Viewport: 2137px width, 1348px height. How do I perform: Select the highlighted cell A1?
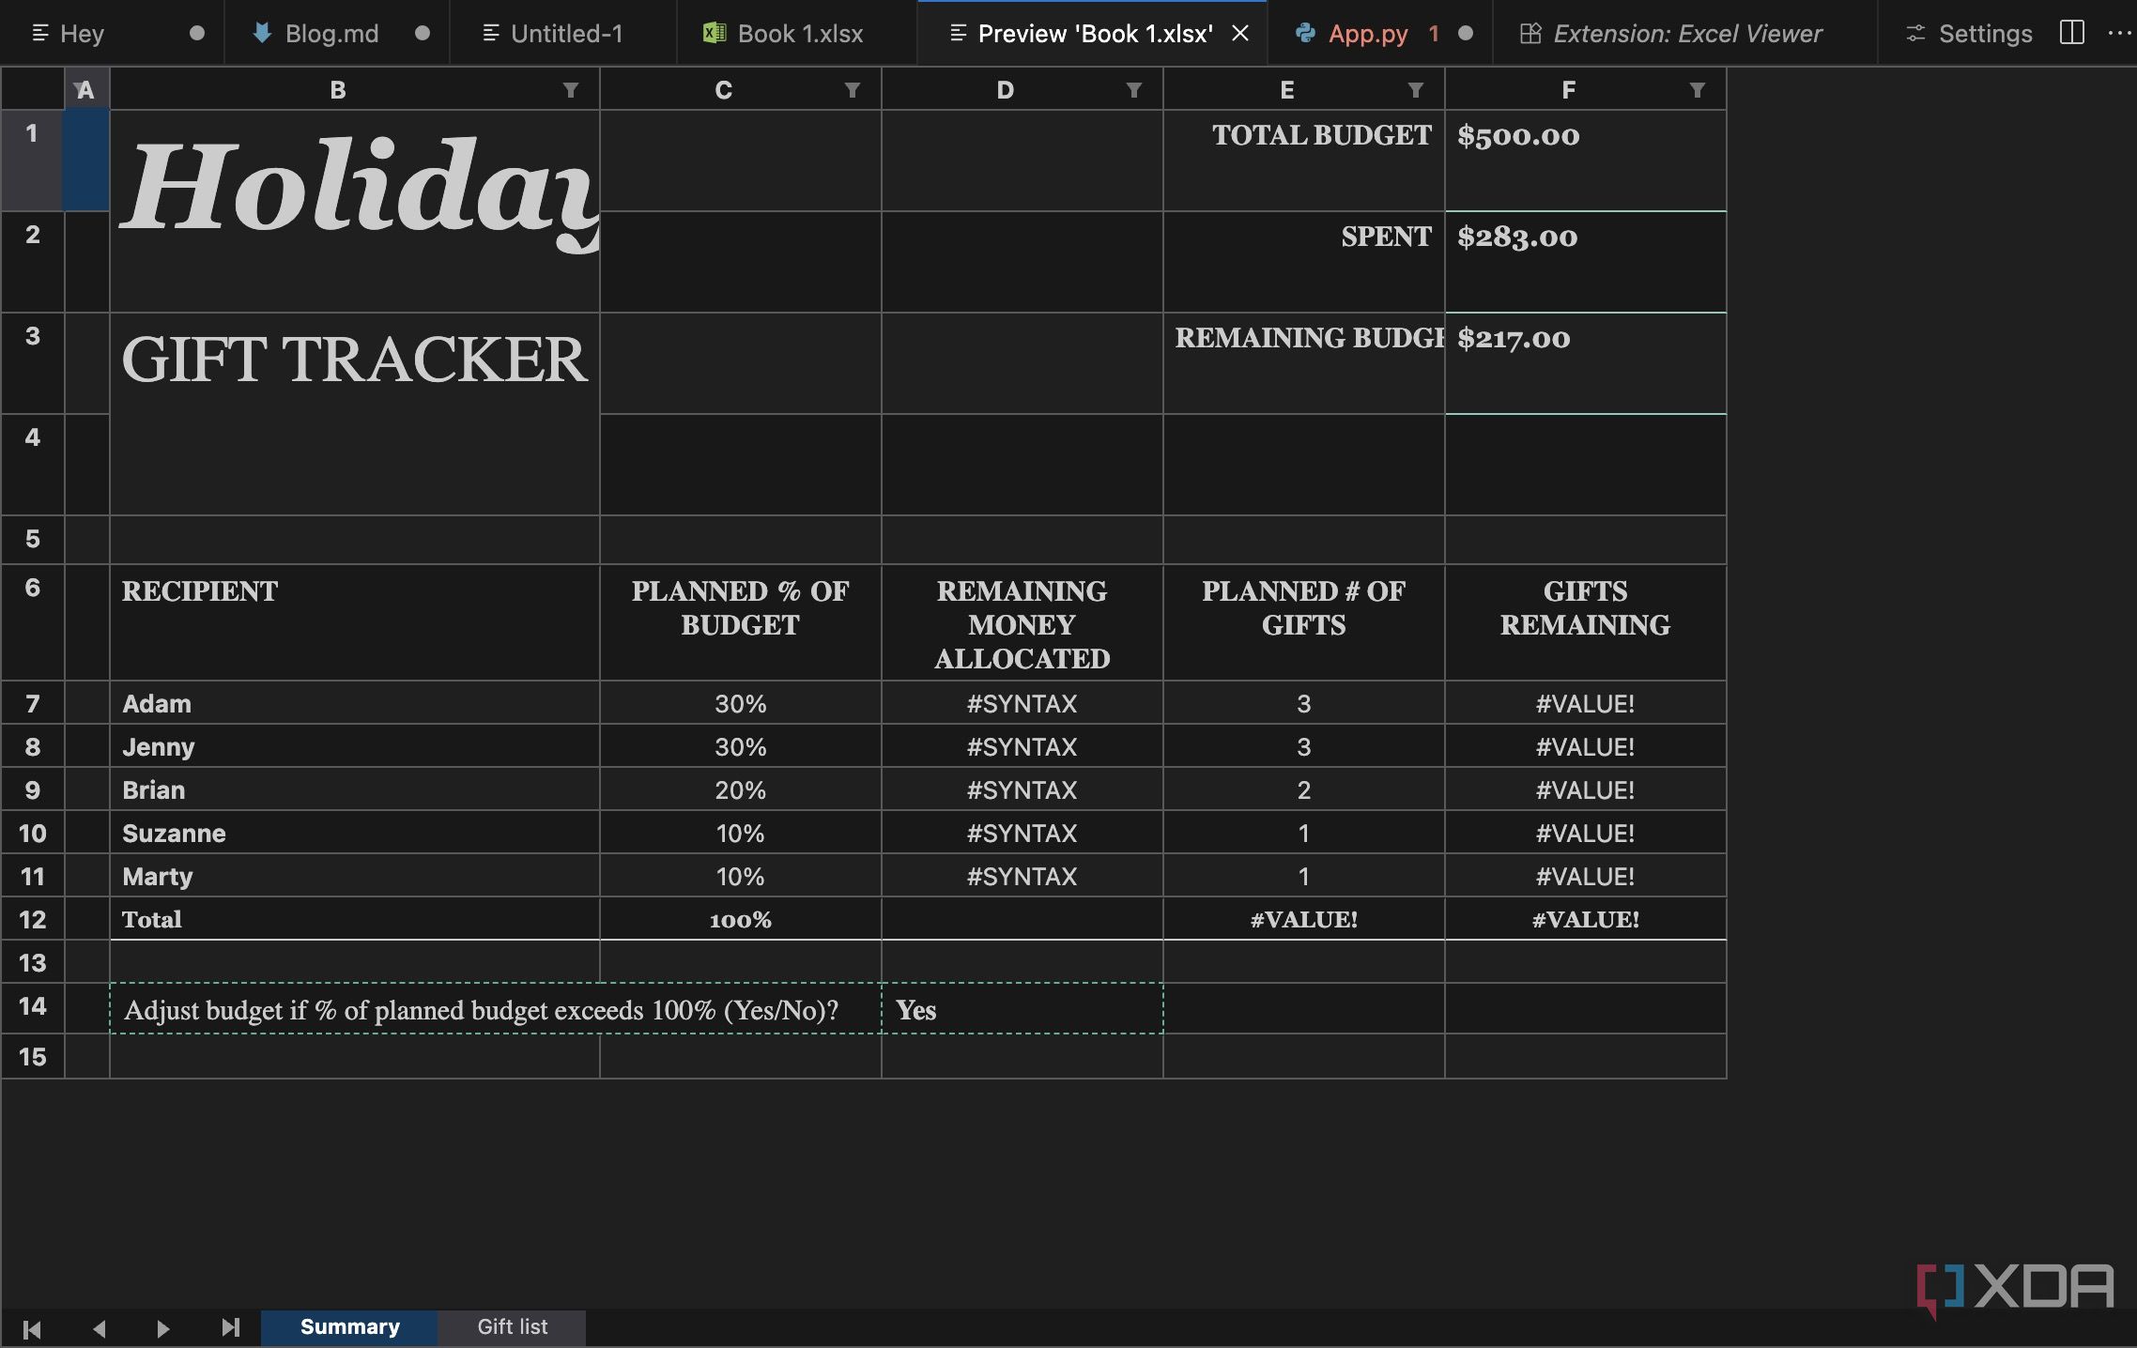point(86,161)
